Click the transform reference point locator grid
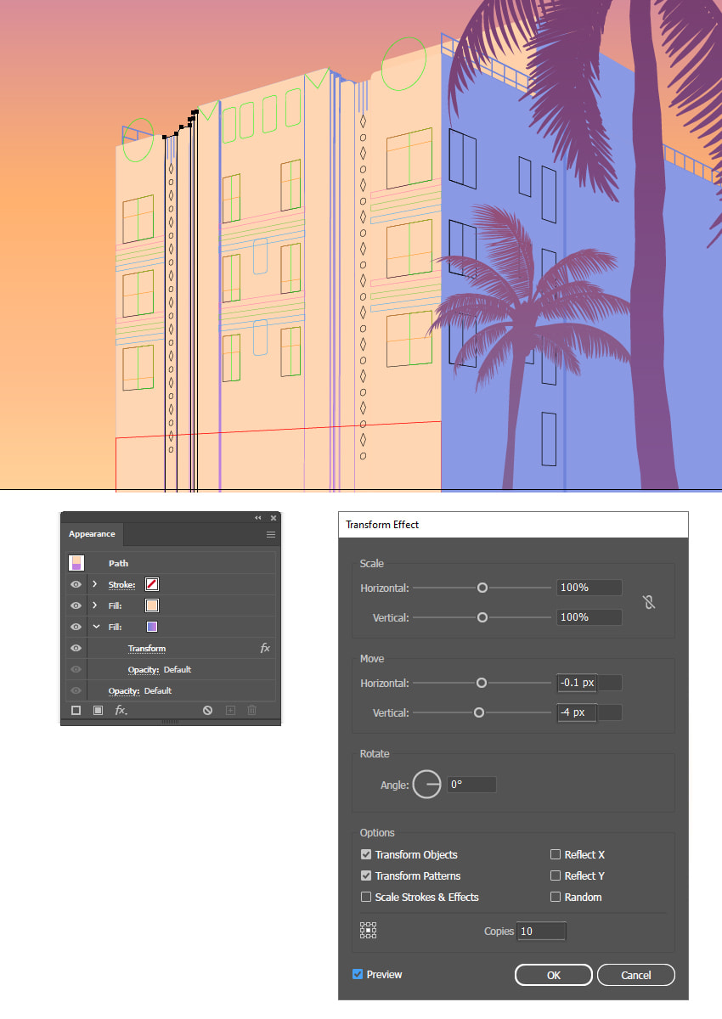The width and height of the screenshot is (722, 1019). pos(368,930)
